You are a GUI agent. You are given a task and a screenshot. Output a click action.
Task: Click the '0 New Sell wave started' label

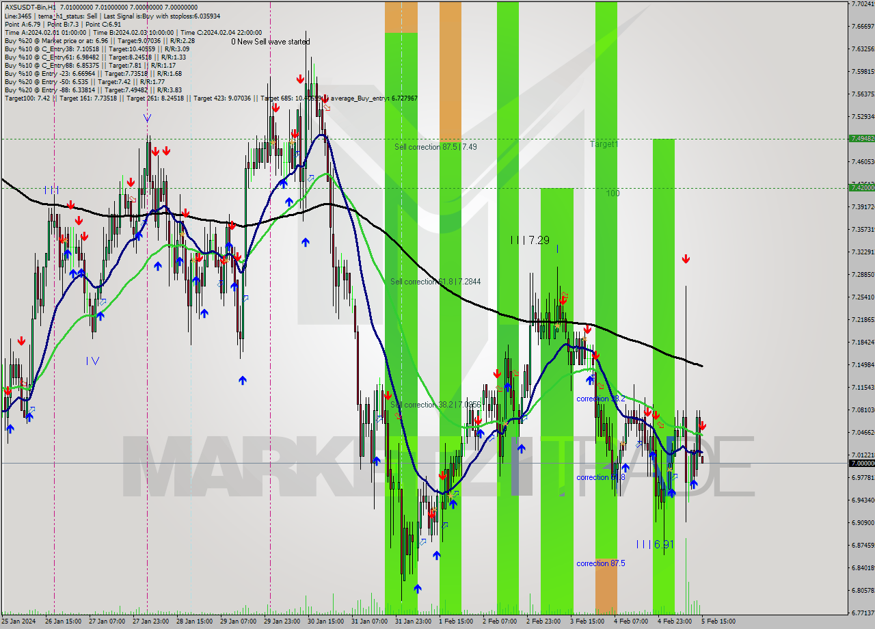tap(270, 42)
